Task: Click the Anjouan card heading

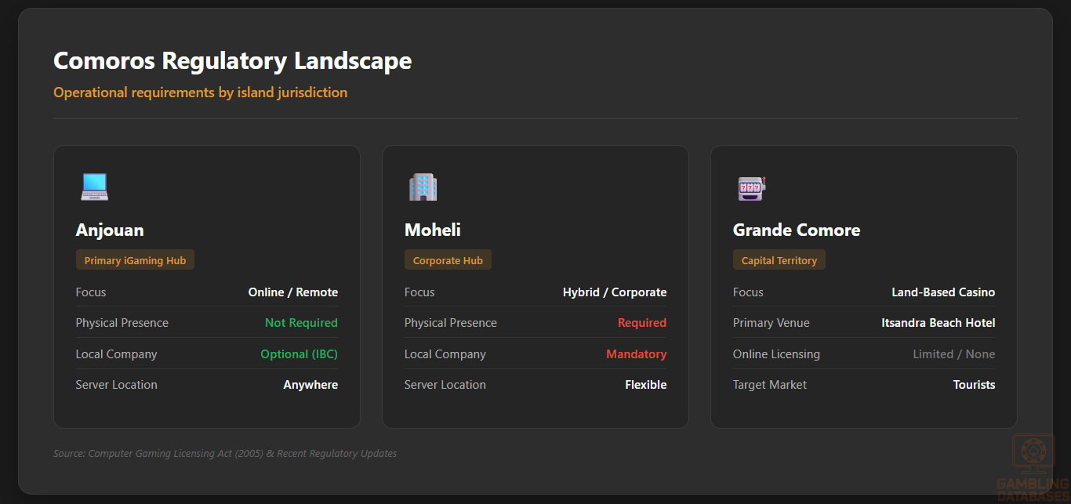Action: point(110,230)
